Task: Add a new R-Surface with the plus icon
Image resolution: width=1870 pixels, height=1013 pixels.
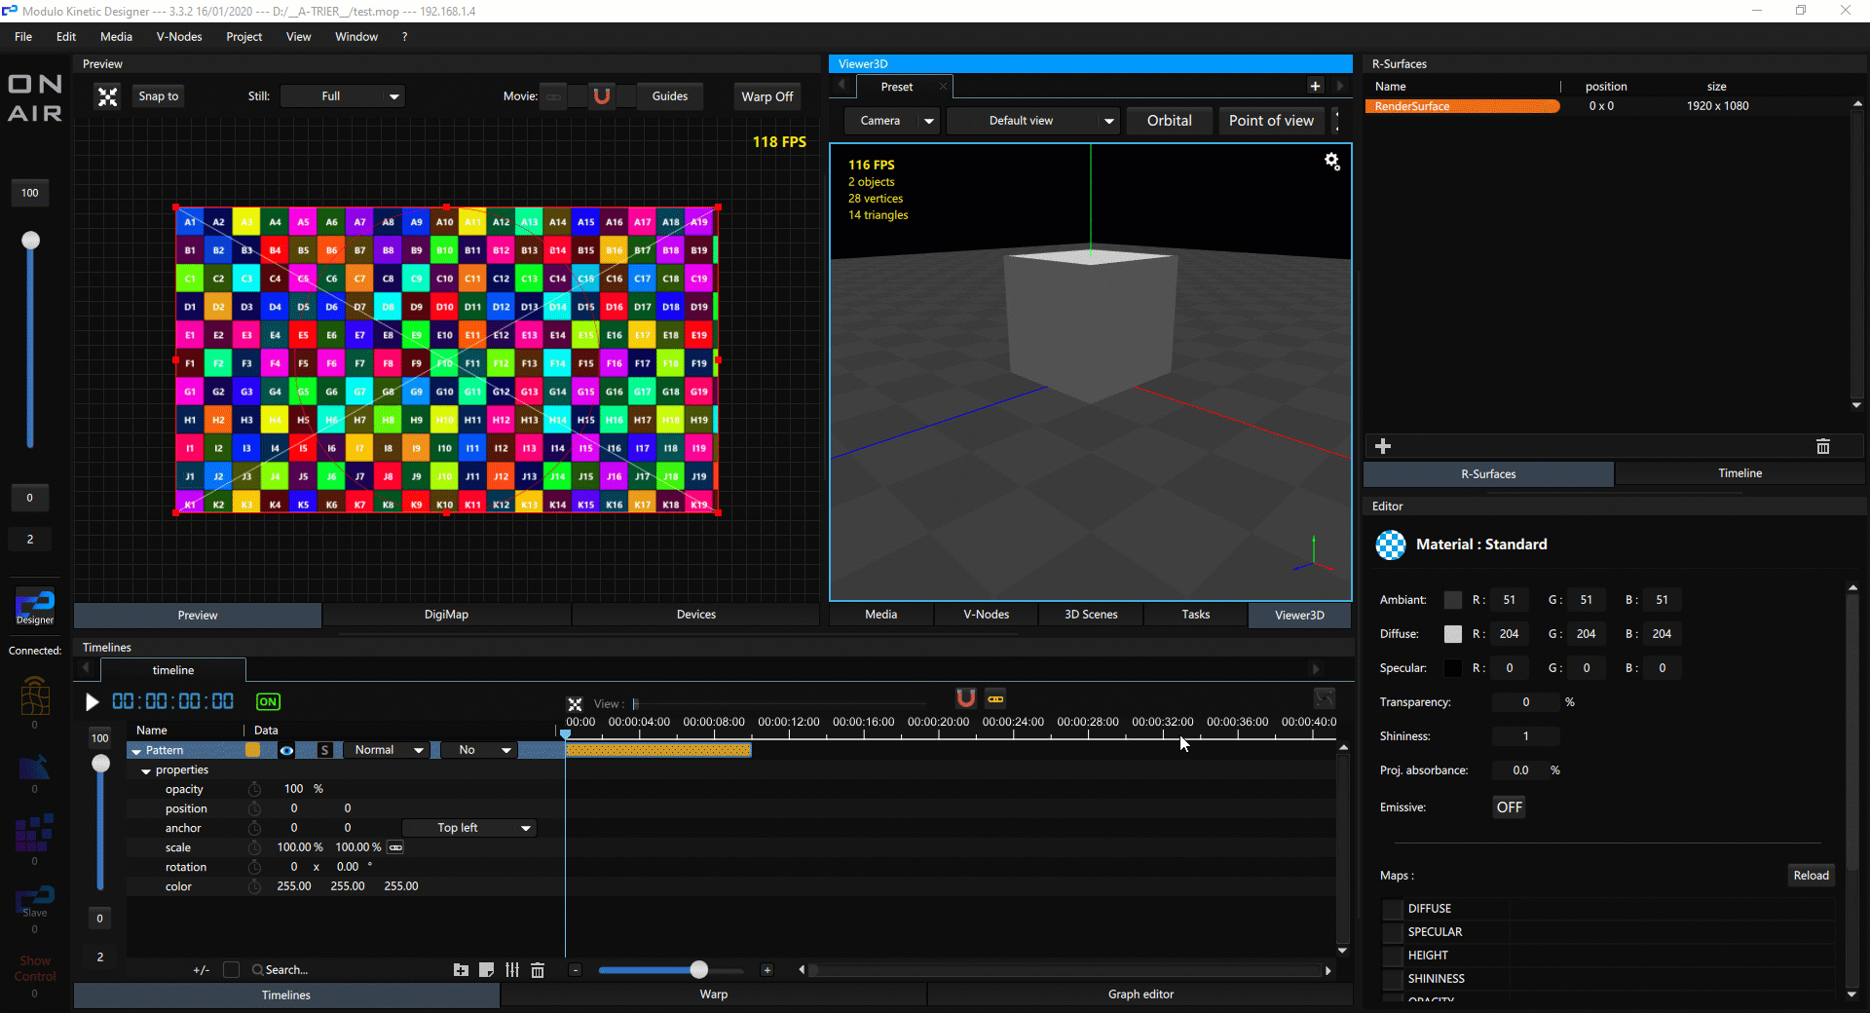Action: tap(1383, 446)
